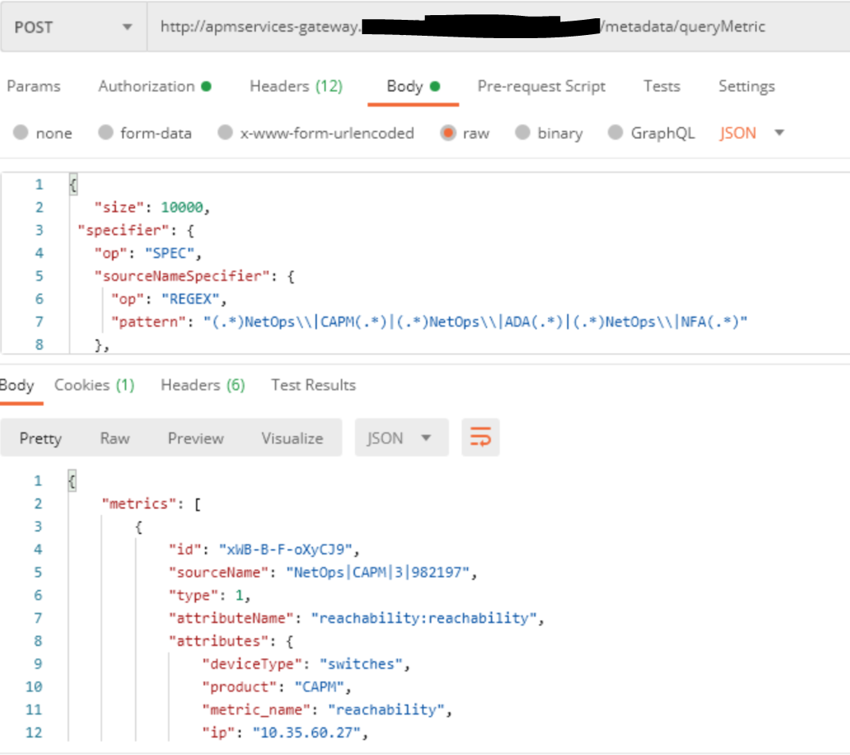
Task: Open the Params tab
Action: (33, 87)
